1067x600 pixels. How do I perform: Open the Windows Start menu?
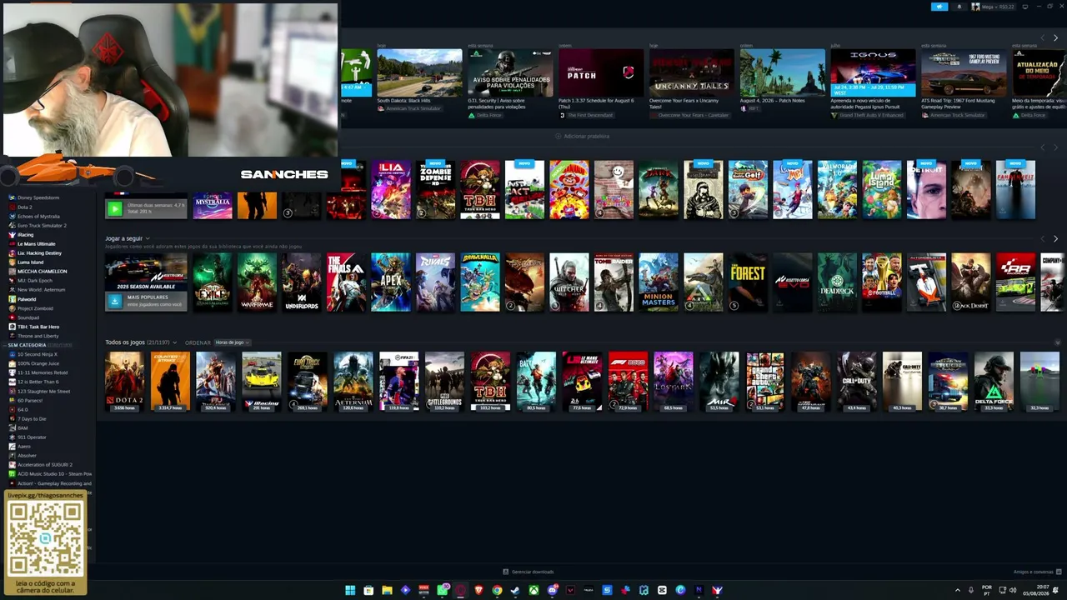[x=350, y=590]
